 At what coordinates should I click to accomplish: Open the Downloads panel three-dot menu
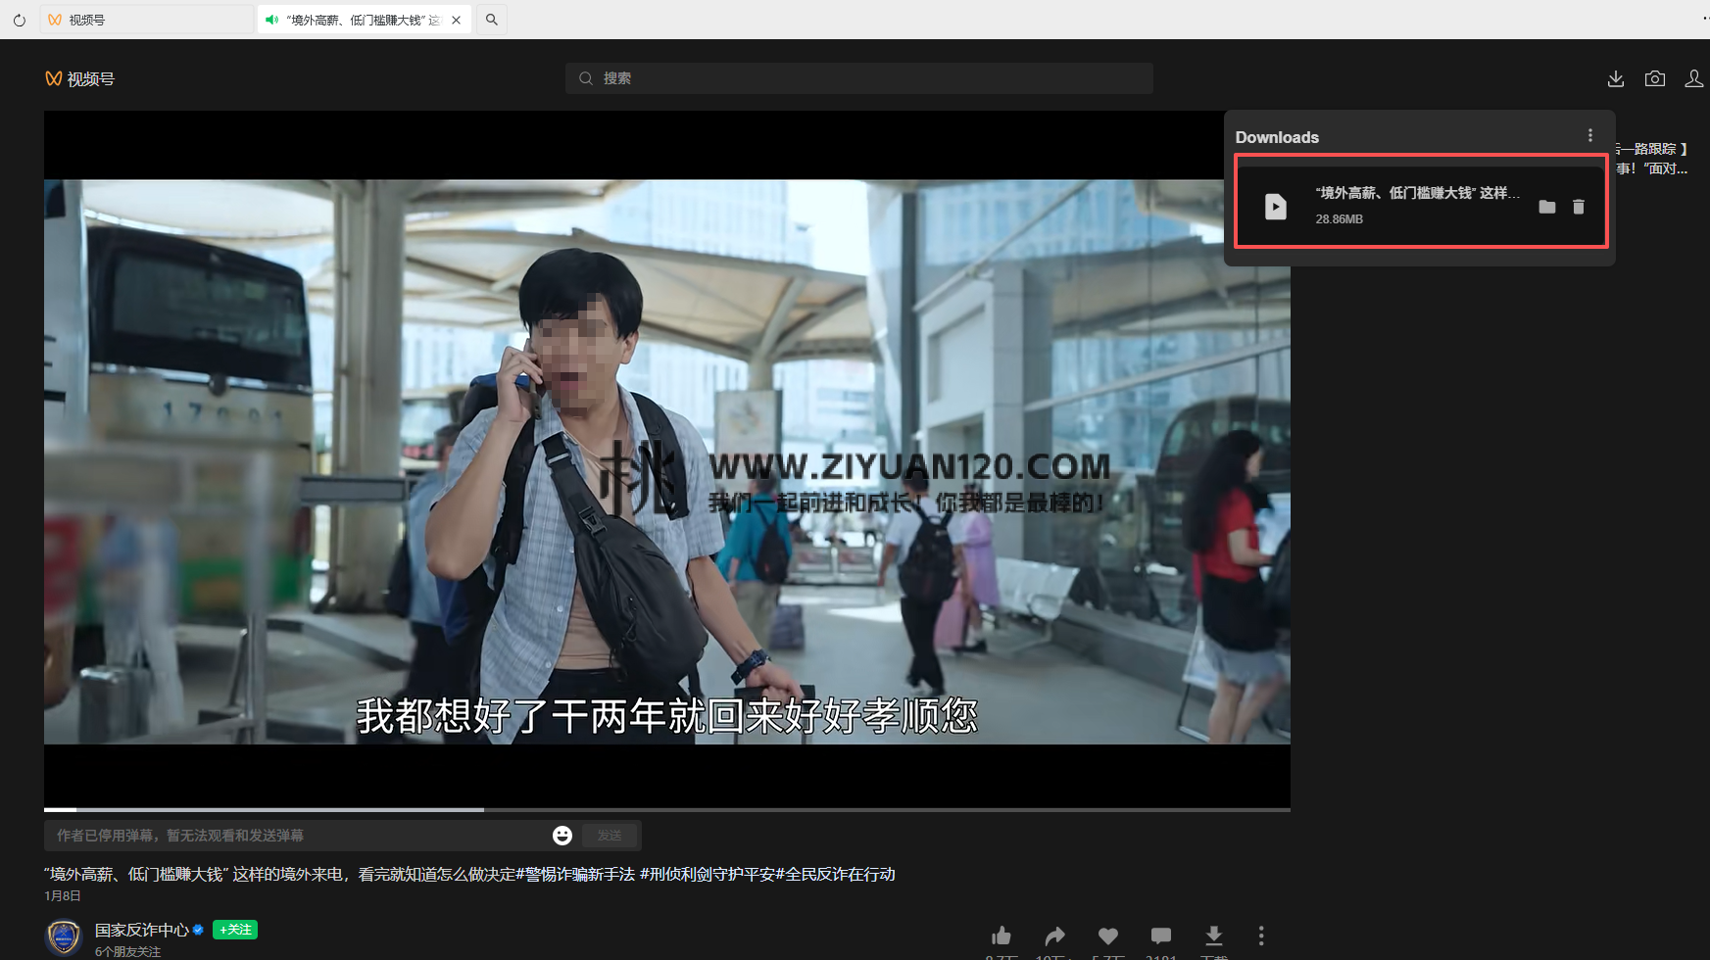1589,135
